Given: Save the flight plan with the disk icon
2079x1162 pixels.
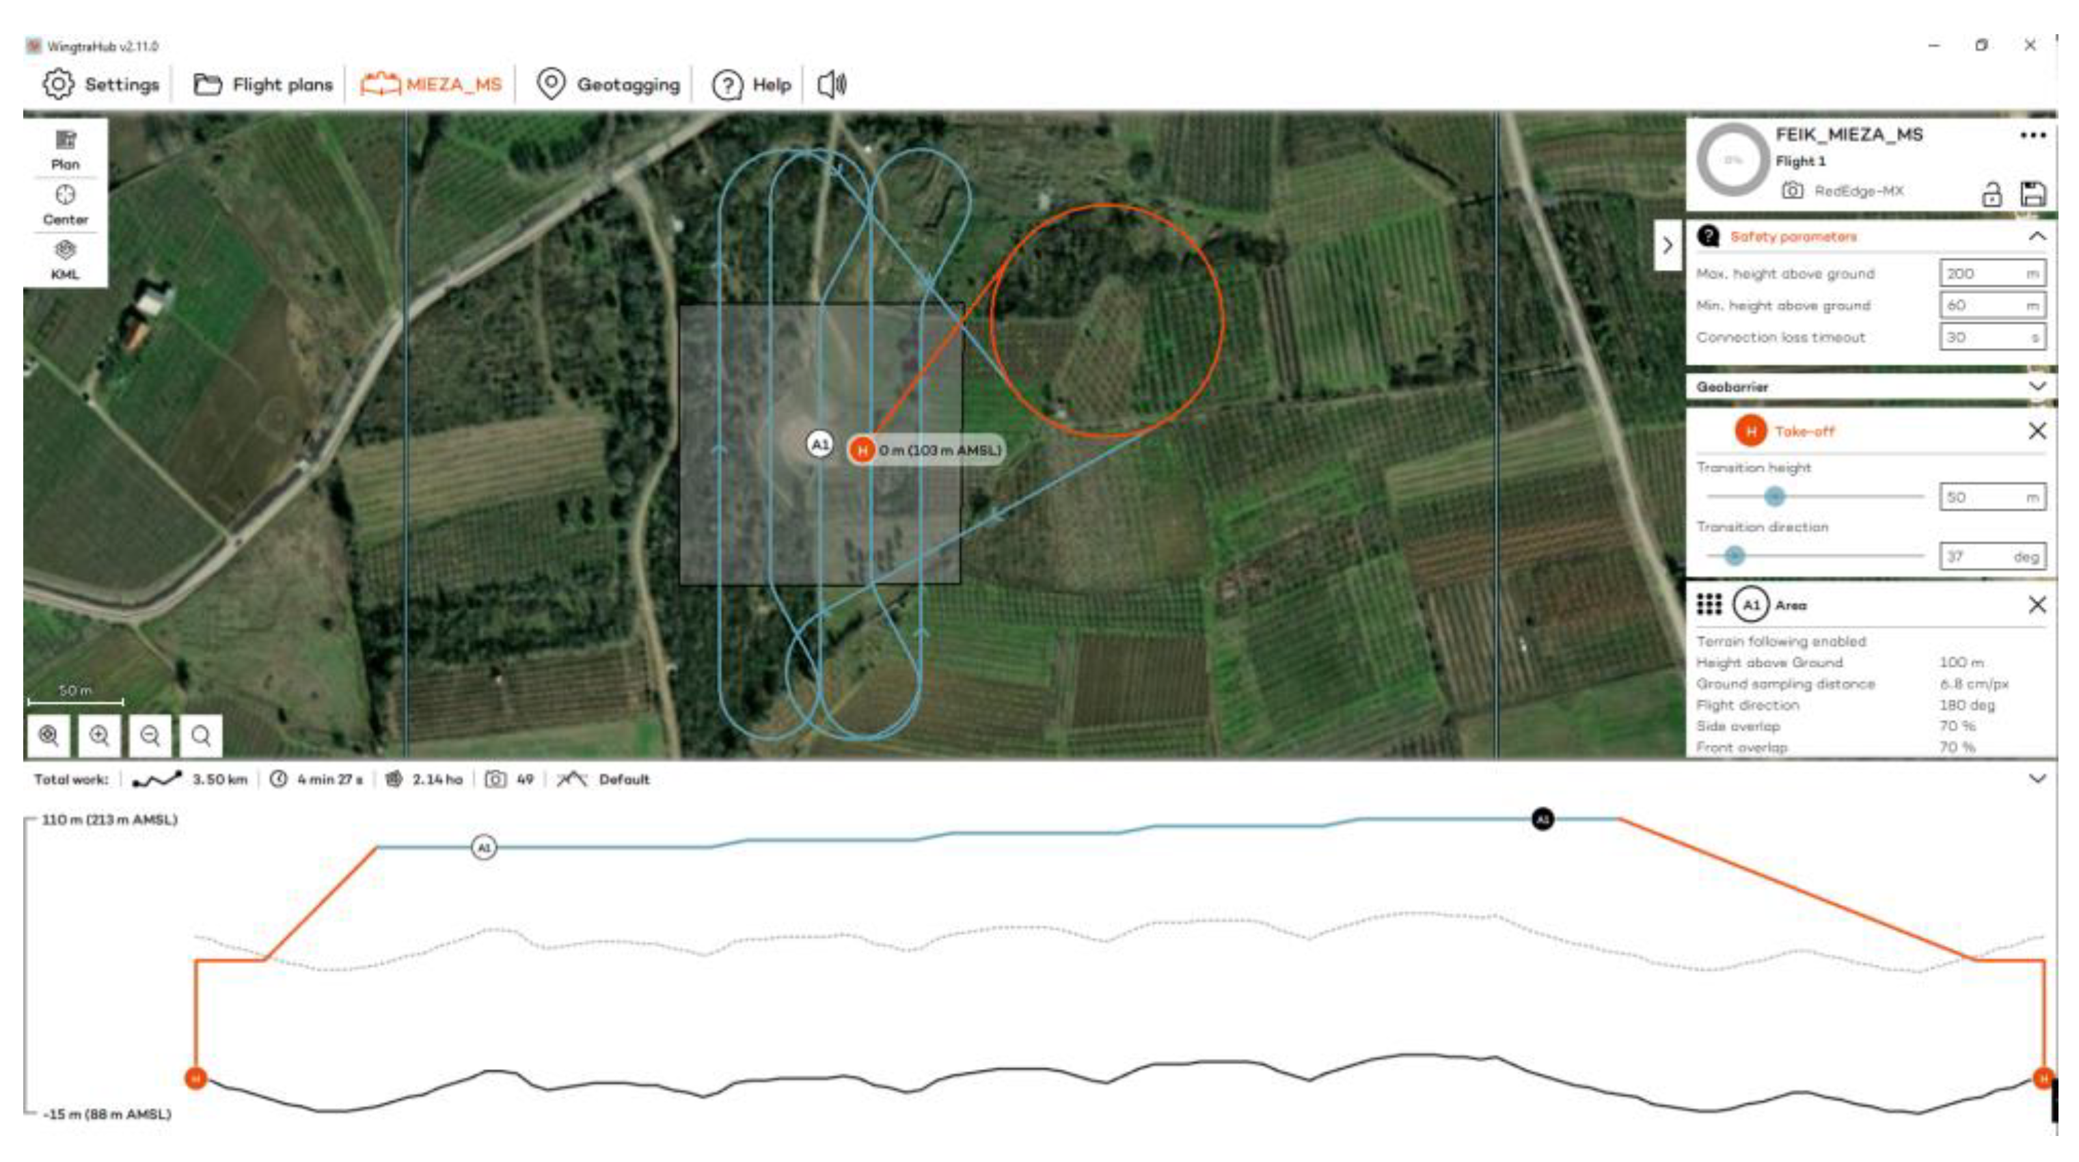Looking at the screenshot, I should pyautogui.click(x=2033, y=193).
